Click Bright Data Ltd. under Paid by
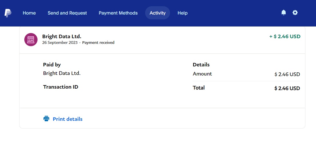This screenshot has height=153, width=316. click(62, 73)
